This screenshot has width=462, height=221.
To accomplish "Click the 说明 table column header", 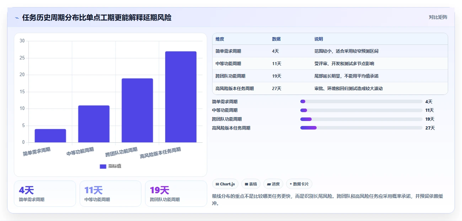I will 319,39.
